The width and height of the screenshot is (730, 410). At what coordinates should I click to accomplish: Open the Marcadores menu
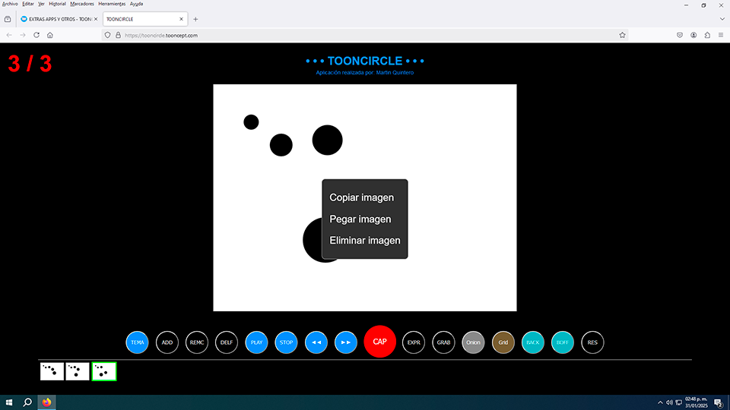click(x=81, y=4)
